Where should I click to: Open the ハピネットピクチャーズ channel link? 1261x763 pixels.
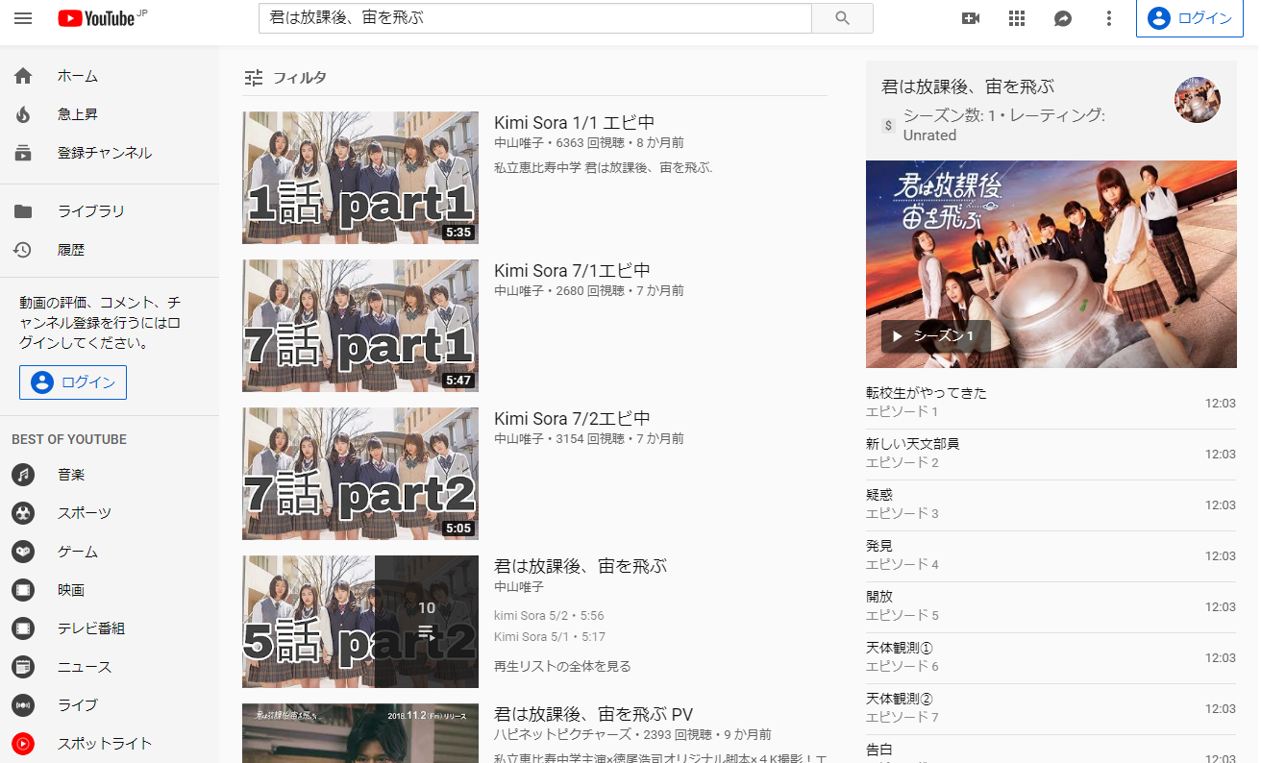tap(561, 734)
